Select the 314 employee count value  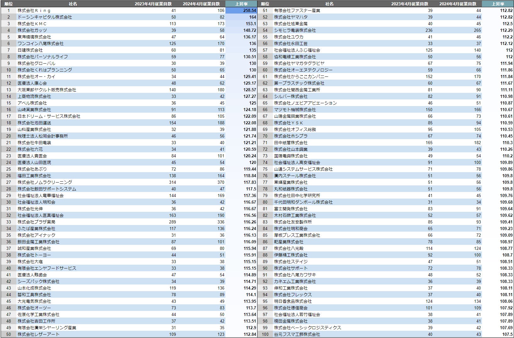[173, 182]
